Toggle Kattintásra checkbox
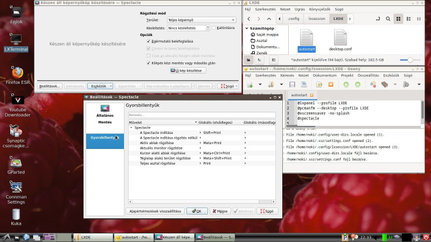 [x=213, y=28]
